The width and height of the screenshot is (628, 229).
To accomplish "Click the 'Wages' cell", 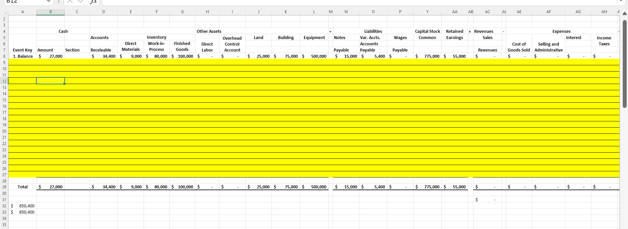I will pos(400,37).
